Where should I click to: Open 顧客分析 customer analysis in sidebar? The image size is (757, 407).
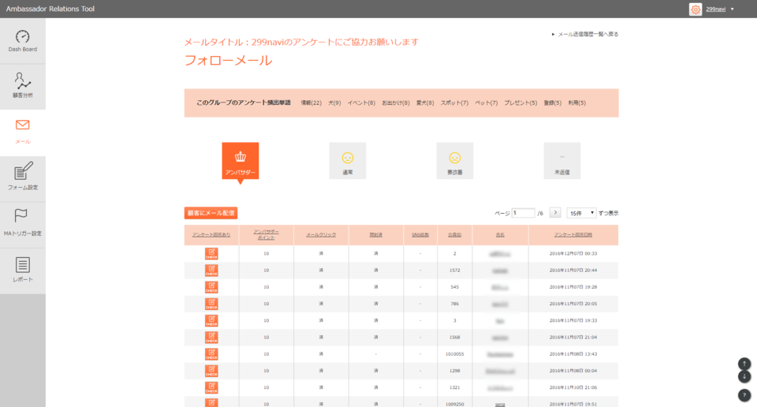tap(22, 86)
